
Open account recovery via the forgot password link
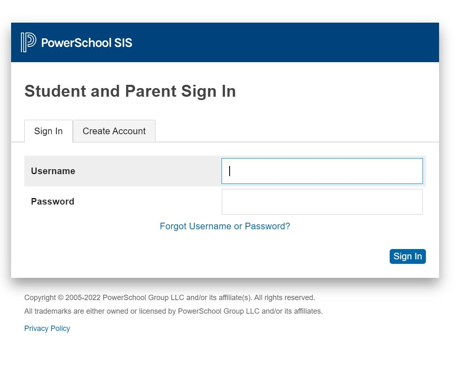225,226
